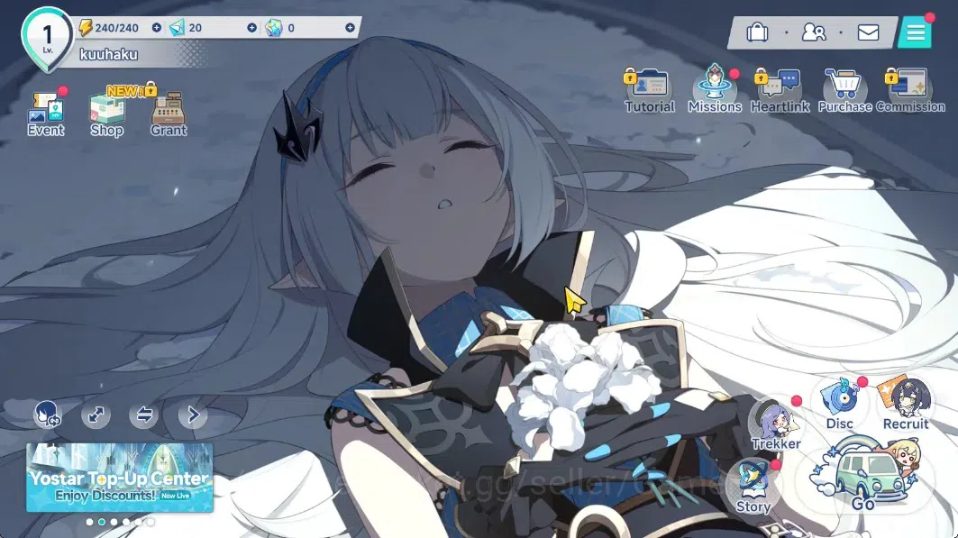Toggle fullscreen view with expand arrows icon
Viewport: 958px width, 538px height.
(96, 415)
